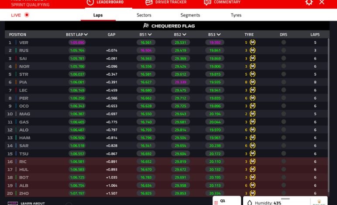Click the Driver Tracker car icon
Viewport: 337px width, 205px height.
pos(149,2)
